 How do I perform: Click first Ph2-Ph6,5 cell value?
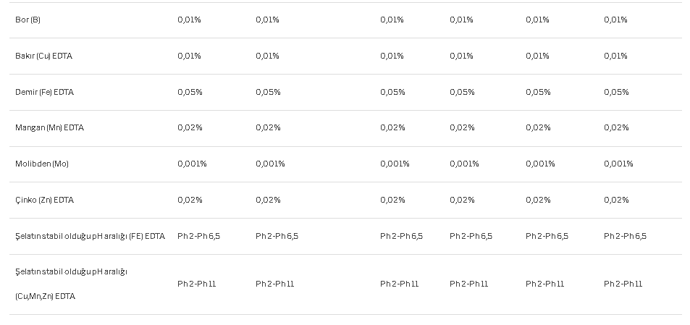click(199, 236)
